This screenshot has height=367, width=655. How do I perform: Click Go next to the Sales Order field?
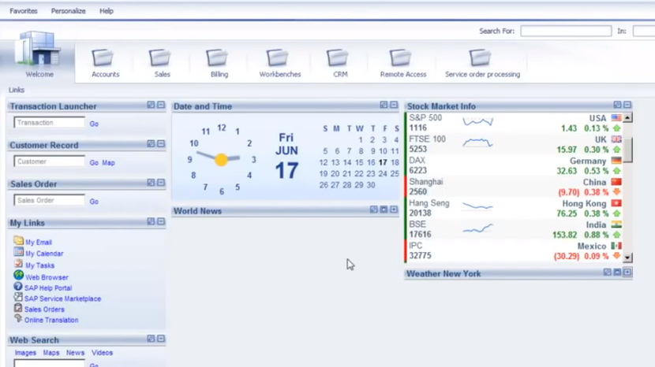click(94, 202)
